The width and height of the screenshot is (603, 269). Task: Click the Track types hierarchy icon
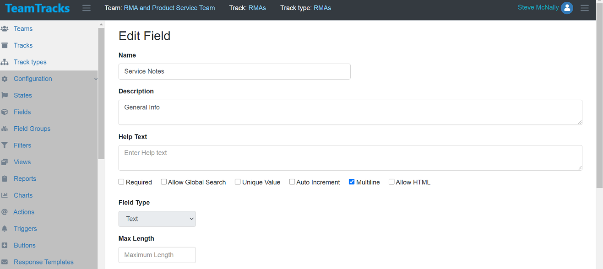(5, 62)
